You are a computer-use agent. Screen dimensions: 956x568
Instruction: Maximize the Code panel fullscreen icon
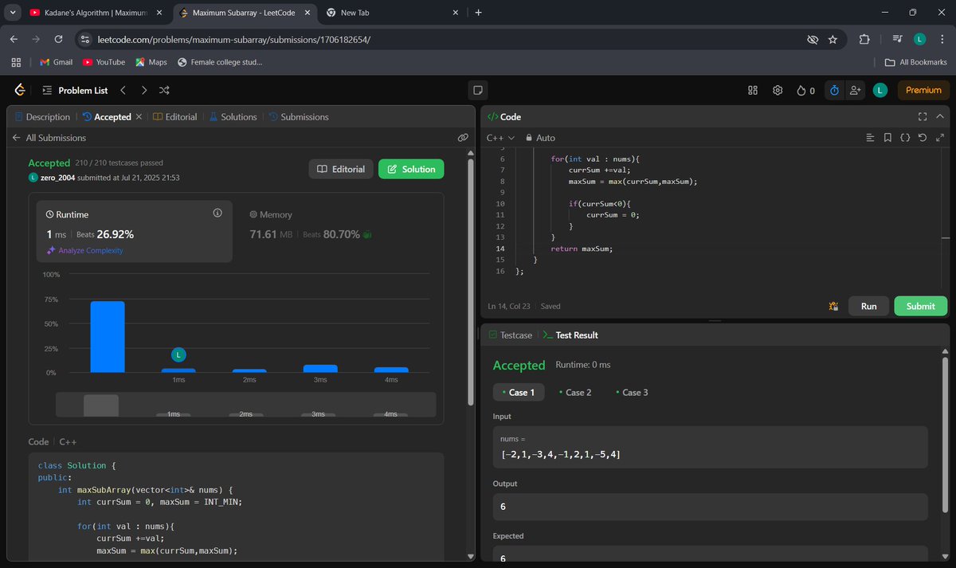coord(923,116)
